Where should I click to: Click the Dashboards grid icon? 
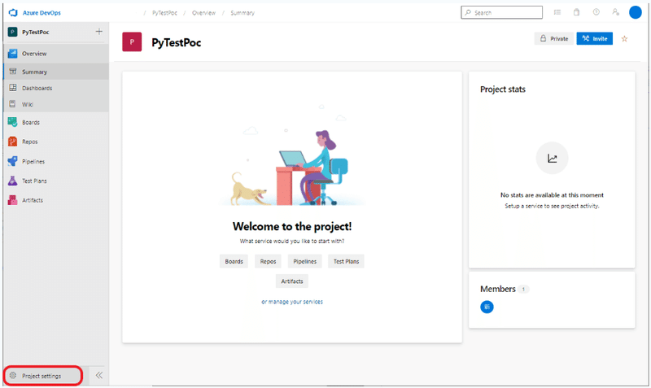13,88
